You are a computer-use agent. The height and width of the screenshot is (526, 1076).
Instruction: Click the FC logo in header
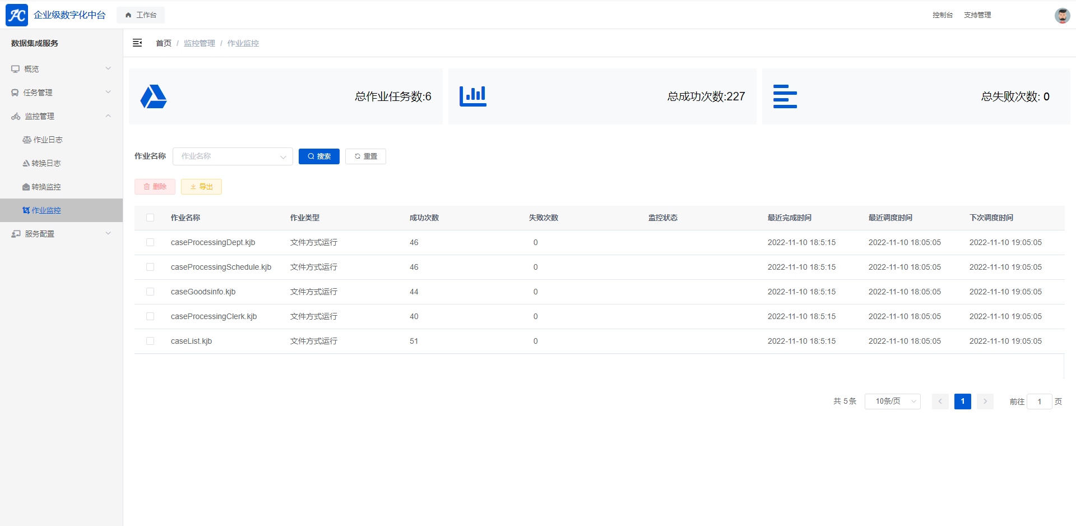pyautogui.click(x=17, y=15)
